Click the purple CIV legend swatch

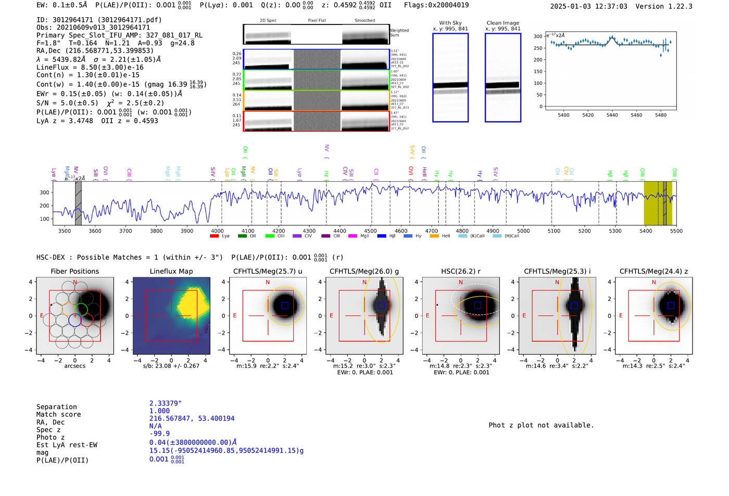[x=297, y=236]
